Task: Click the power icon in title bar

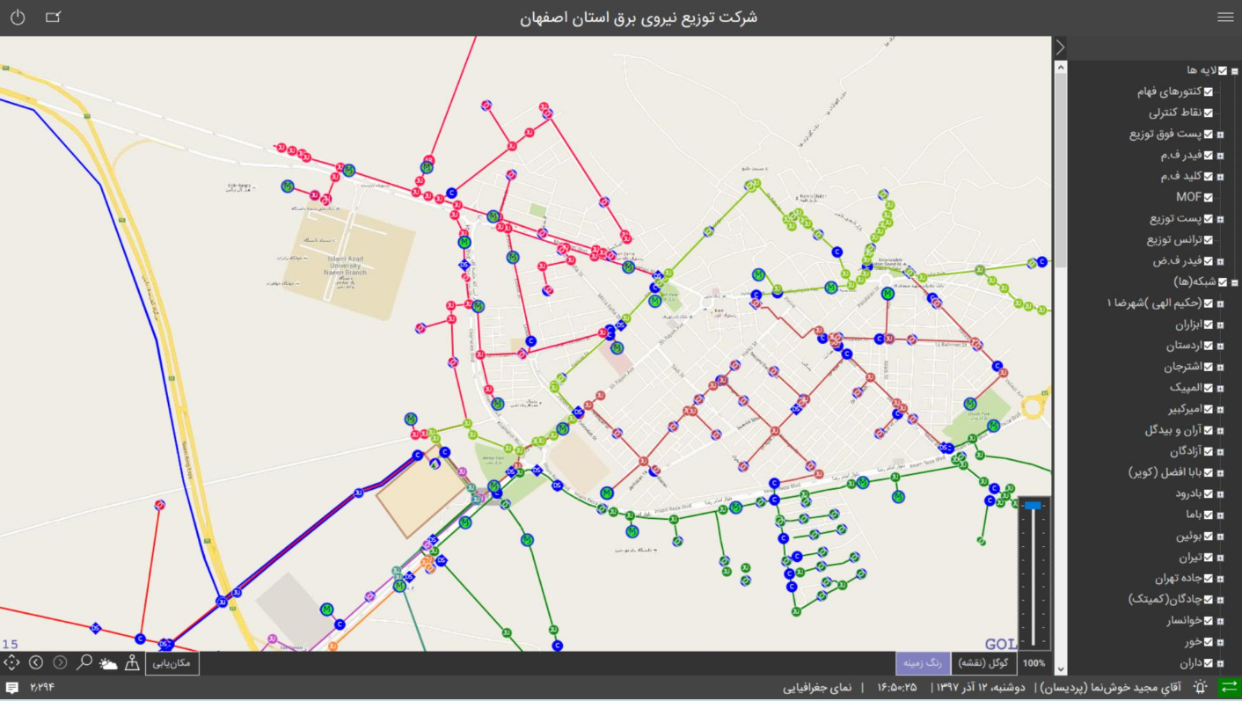Action: 18,18
